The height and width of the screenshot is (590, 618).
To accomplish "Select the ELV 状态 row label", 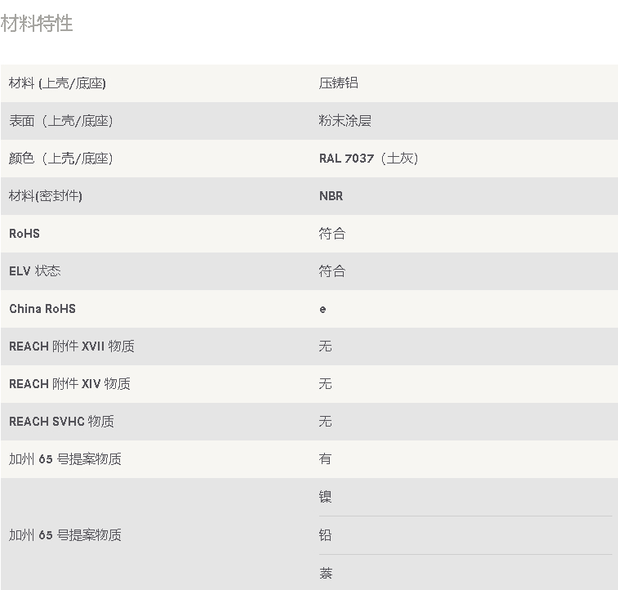I will [x=34, y=271].
